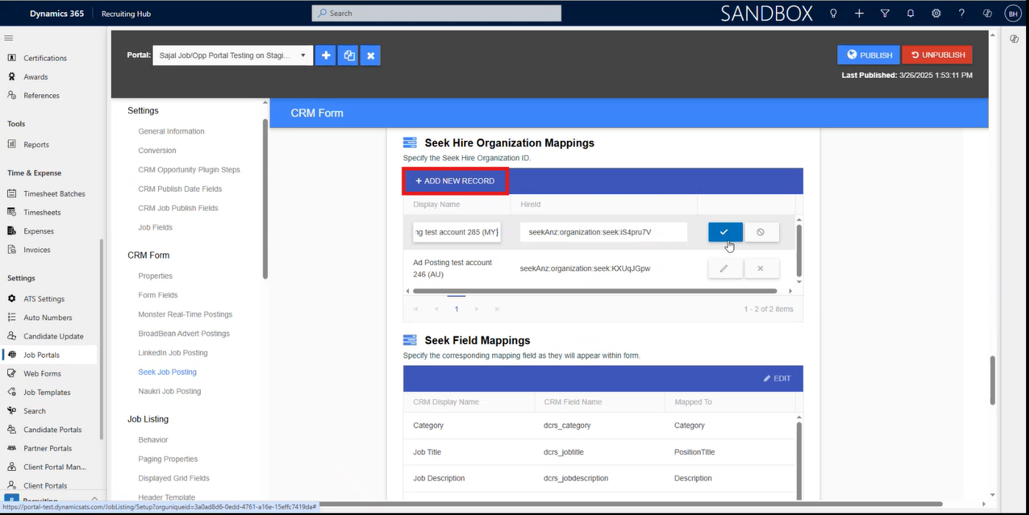Open the BH user account avatar
Image resolution: width=1029 pixels, height=515 pixels.
tap(1012, 13)
